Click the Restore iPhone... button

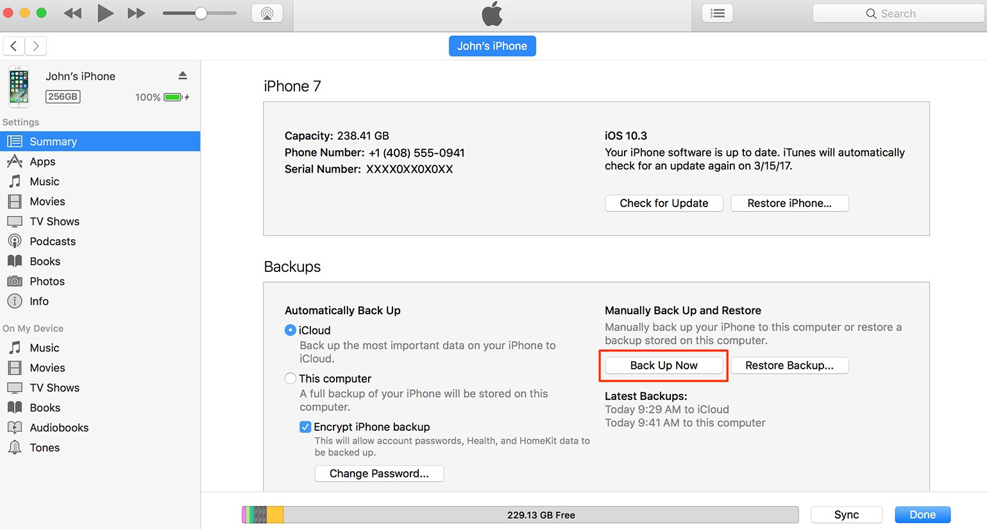click(789, 203)
